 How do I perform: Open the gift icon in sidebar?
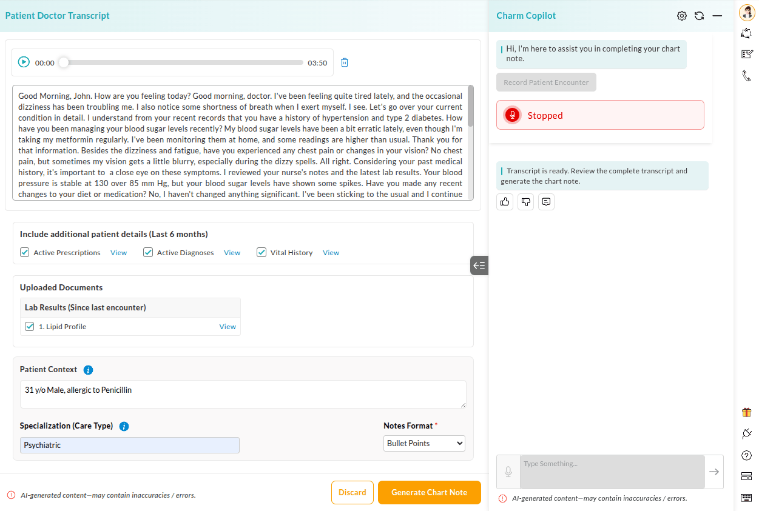pos(747,412)
